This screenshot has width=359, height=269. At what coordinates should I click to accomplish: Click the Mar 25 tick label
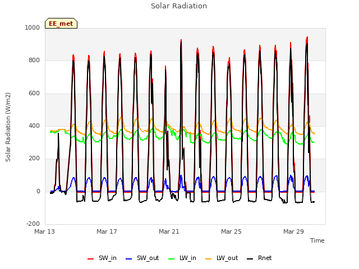[x=231, y=231]
